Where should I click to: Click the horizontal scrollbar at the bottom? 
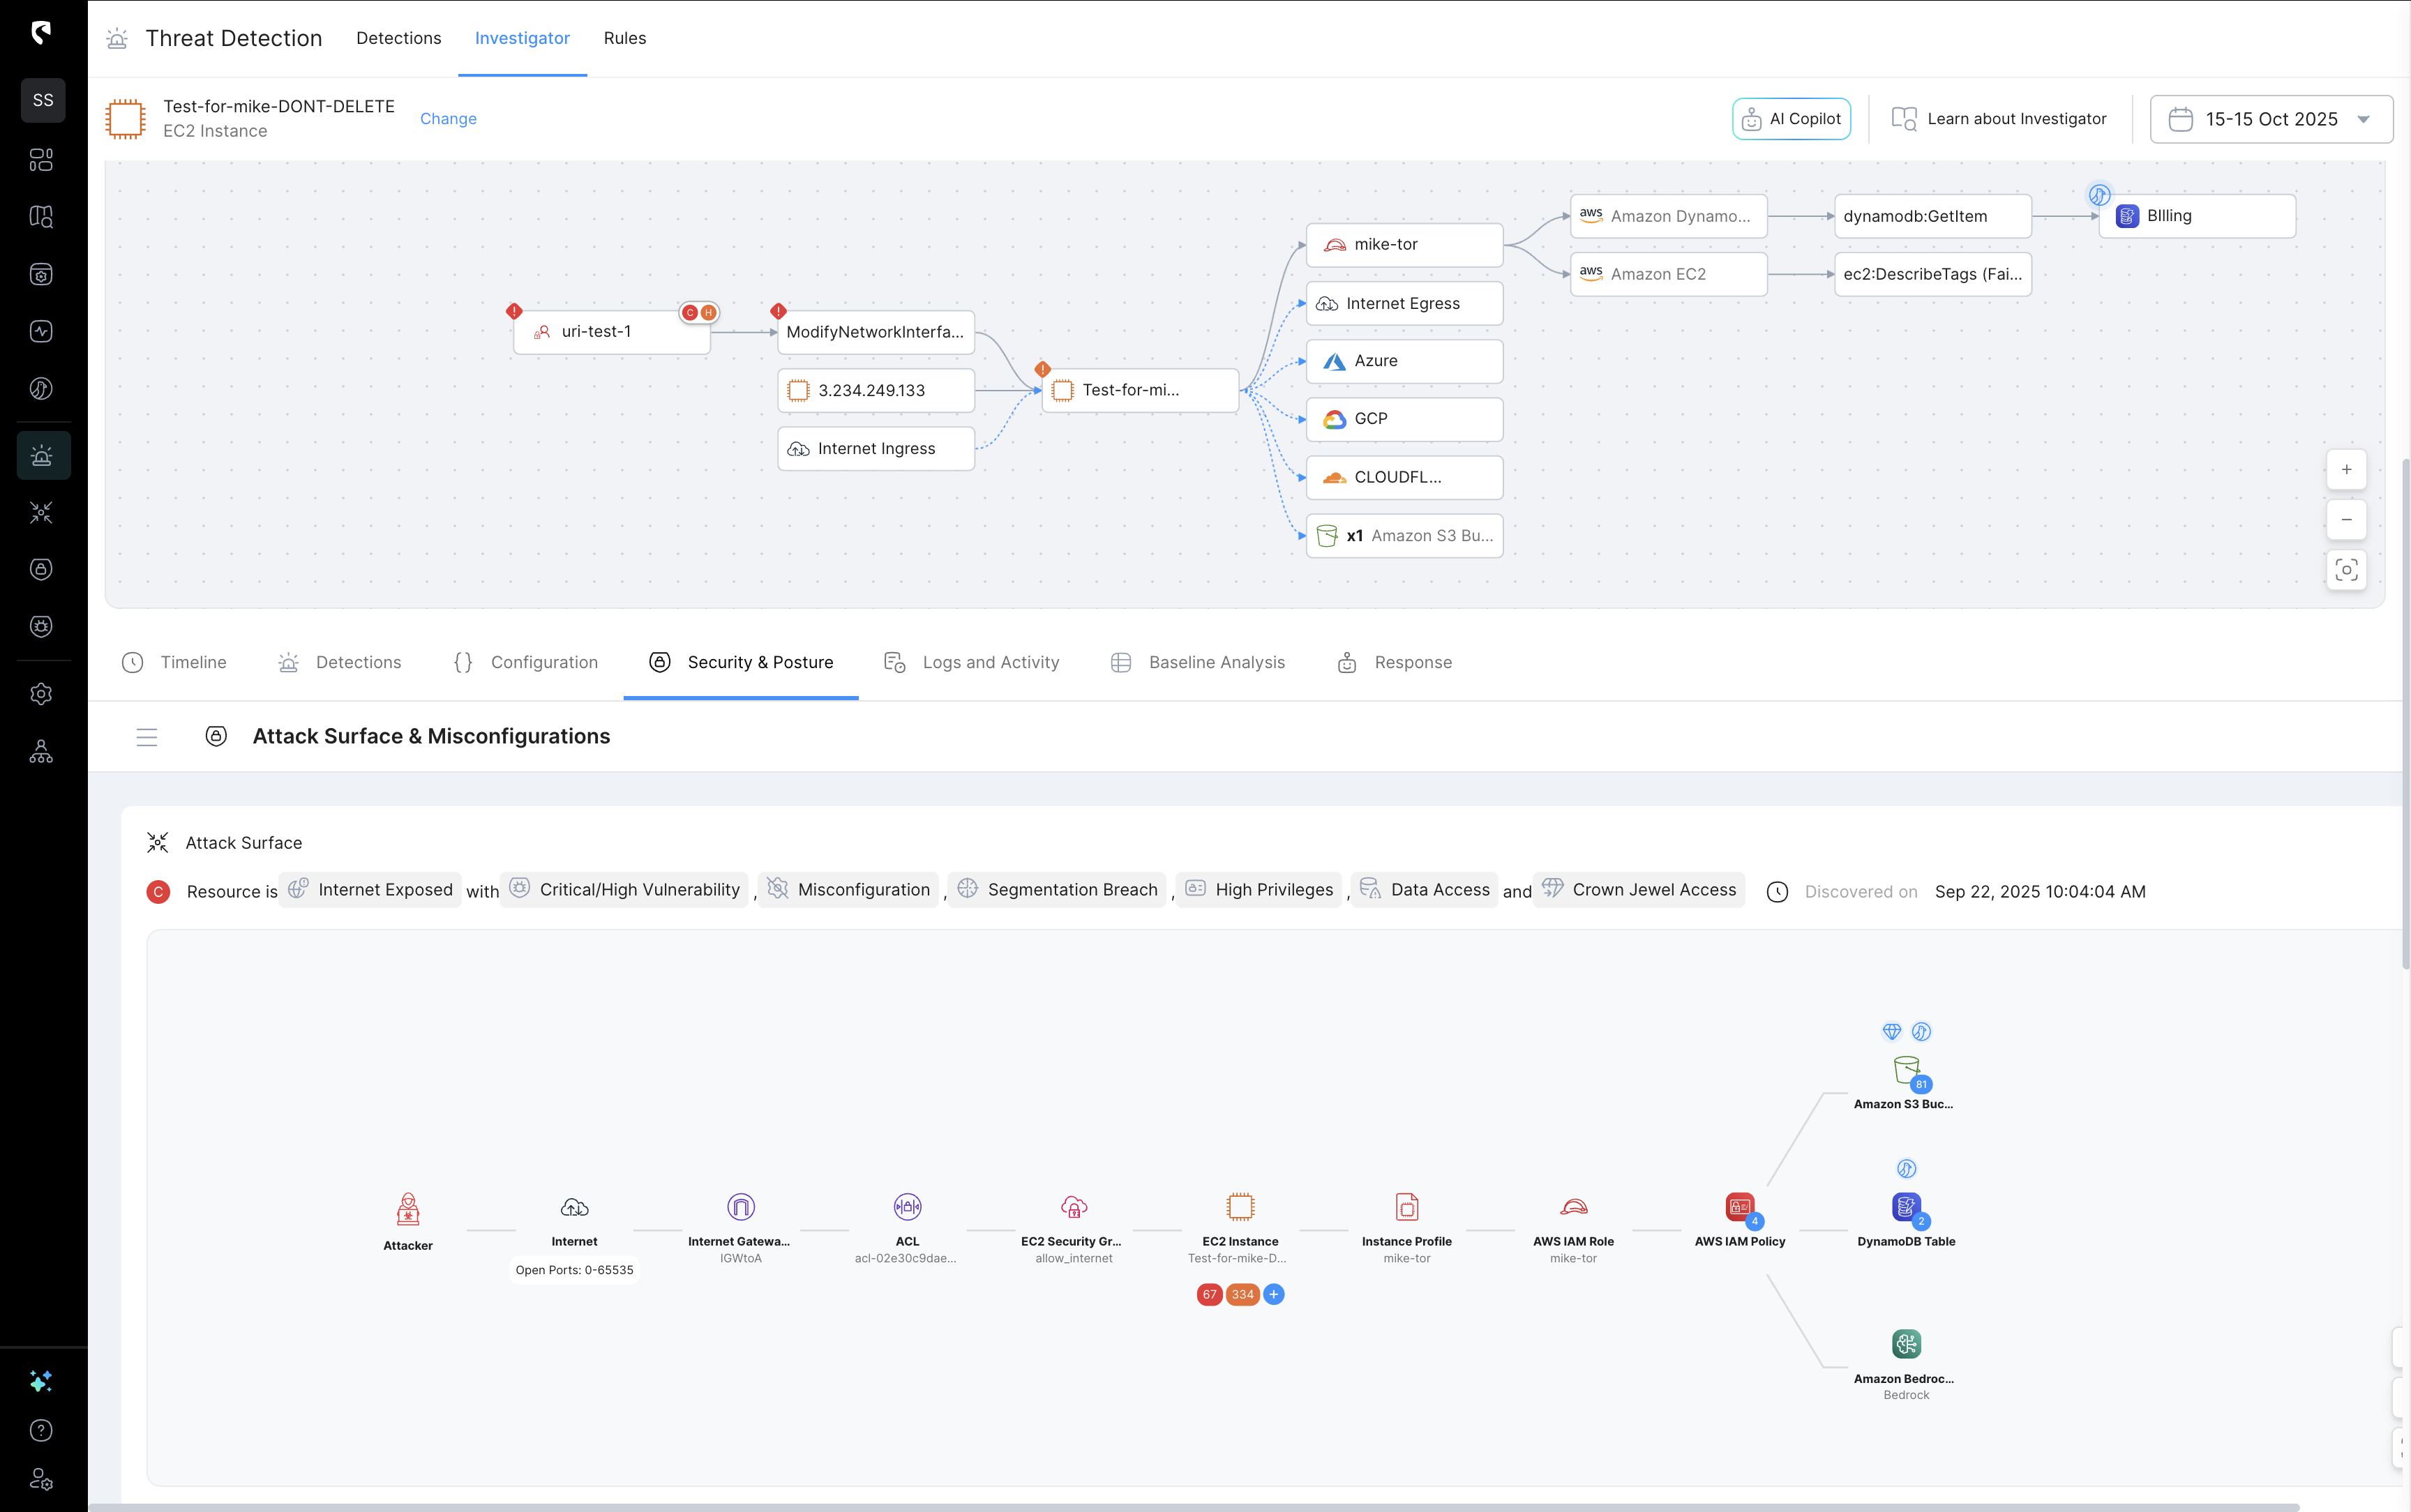[1200, 1506]
